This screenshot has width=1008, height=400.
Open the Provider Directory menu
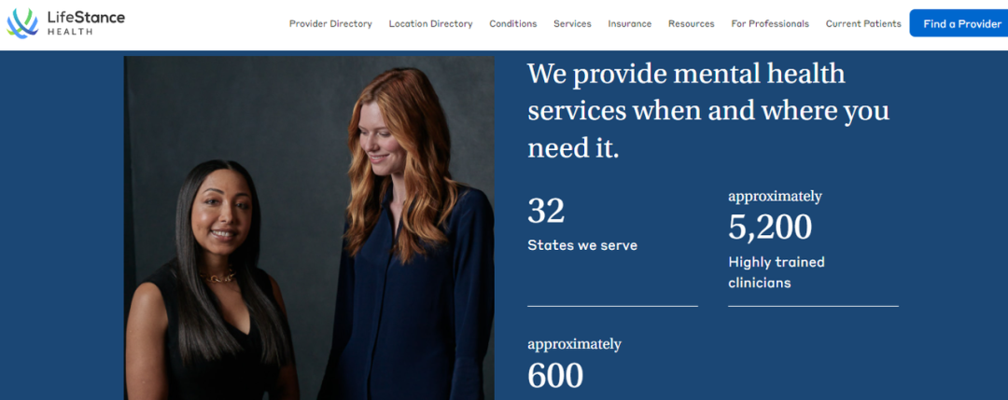click(330, 23)
